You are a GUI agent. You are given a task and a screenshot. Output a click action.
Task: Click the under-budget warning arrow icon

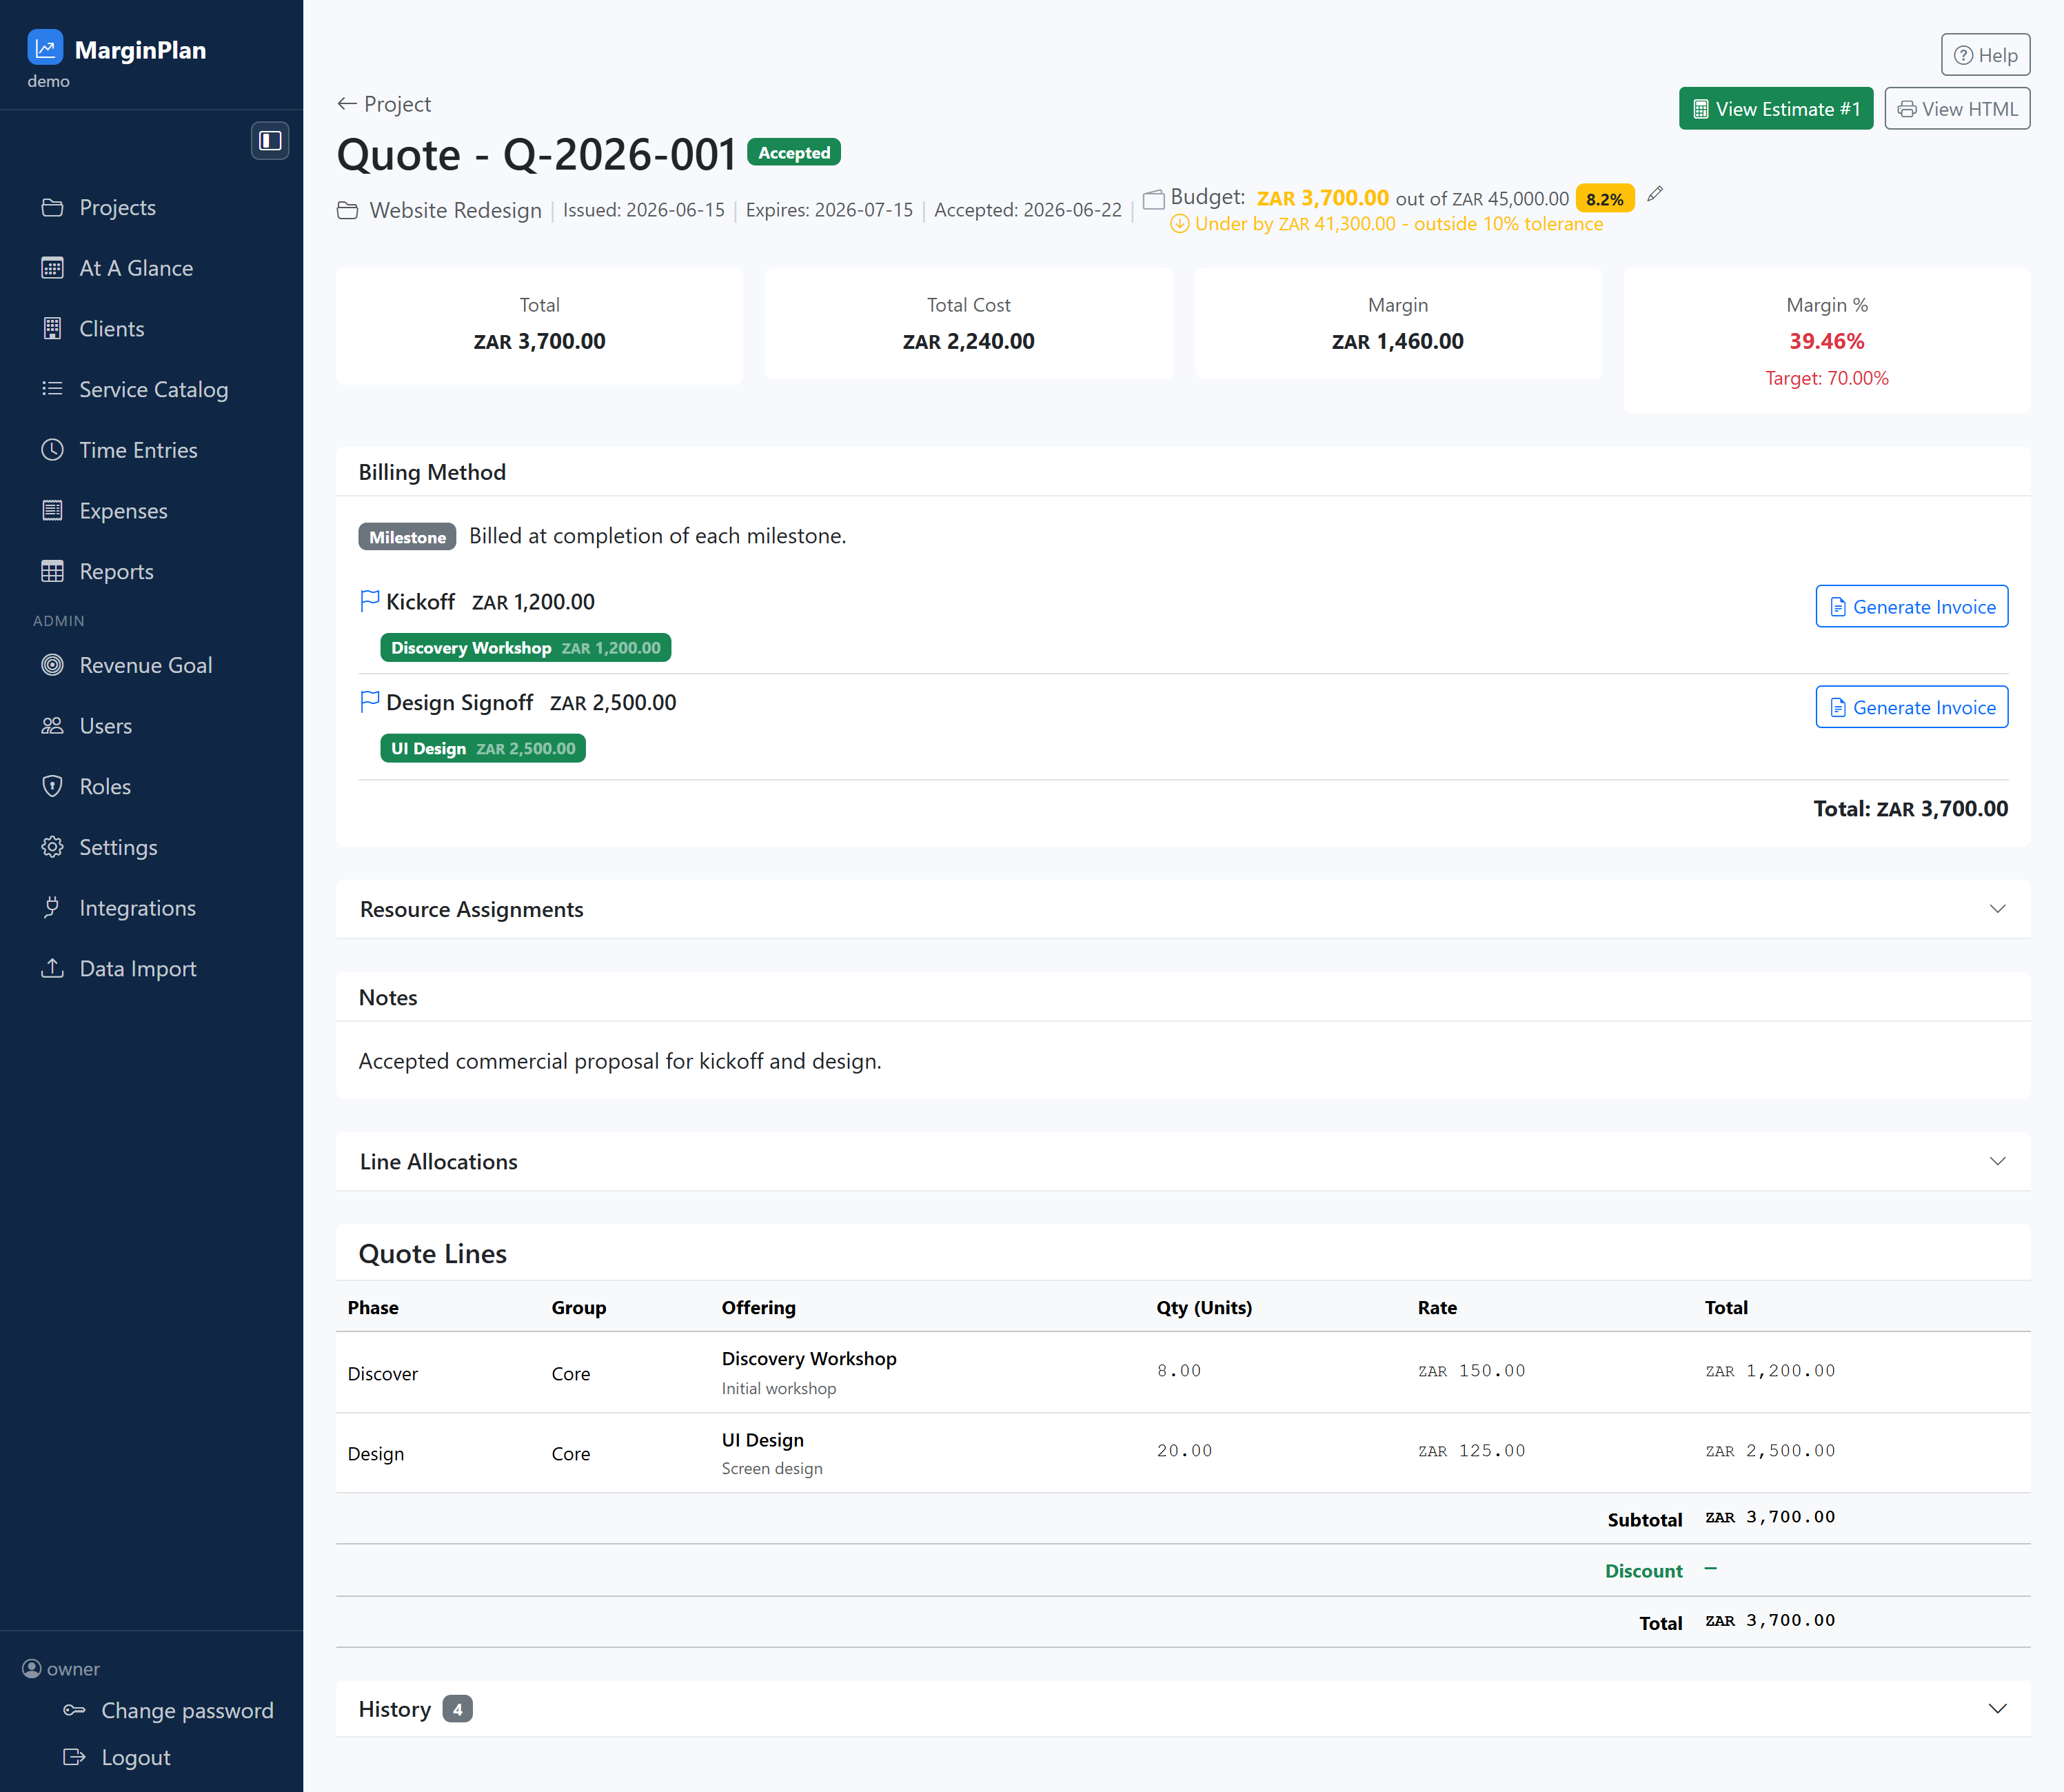pyautogui.click(x=1180, y=224)
